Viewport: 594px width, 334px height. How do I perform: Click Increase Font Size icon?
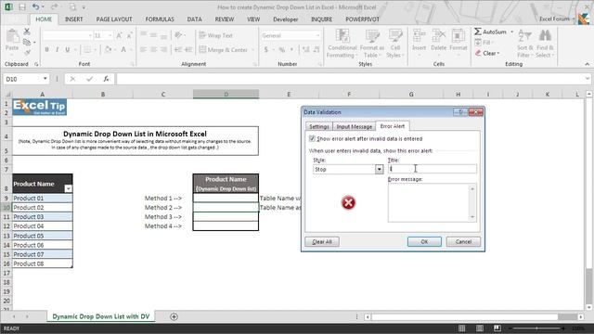click(x=120, y=35)
